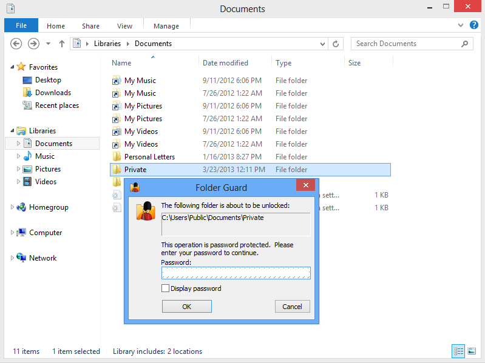
Task: Expand the Documents library tree node
Action: tap(18, 143)
